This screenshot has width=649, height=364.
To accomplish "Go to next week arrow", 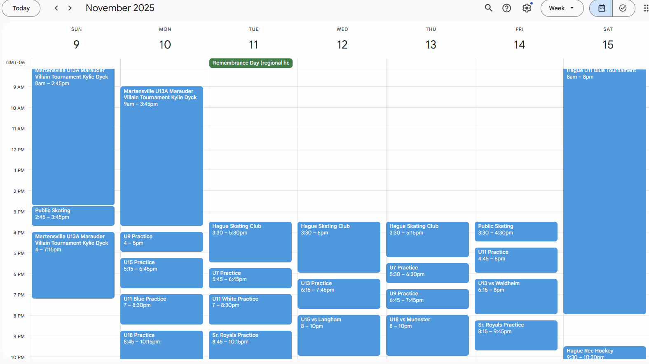I will tap(70, 8).
